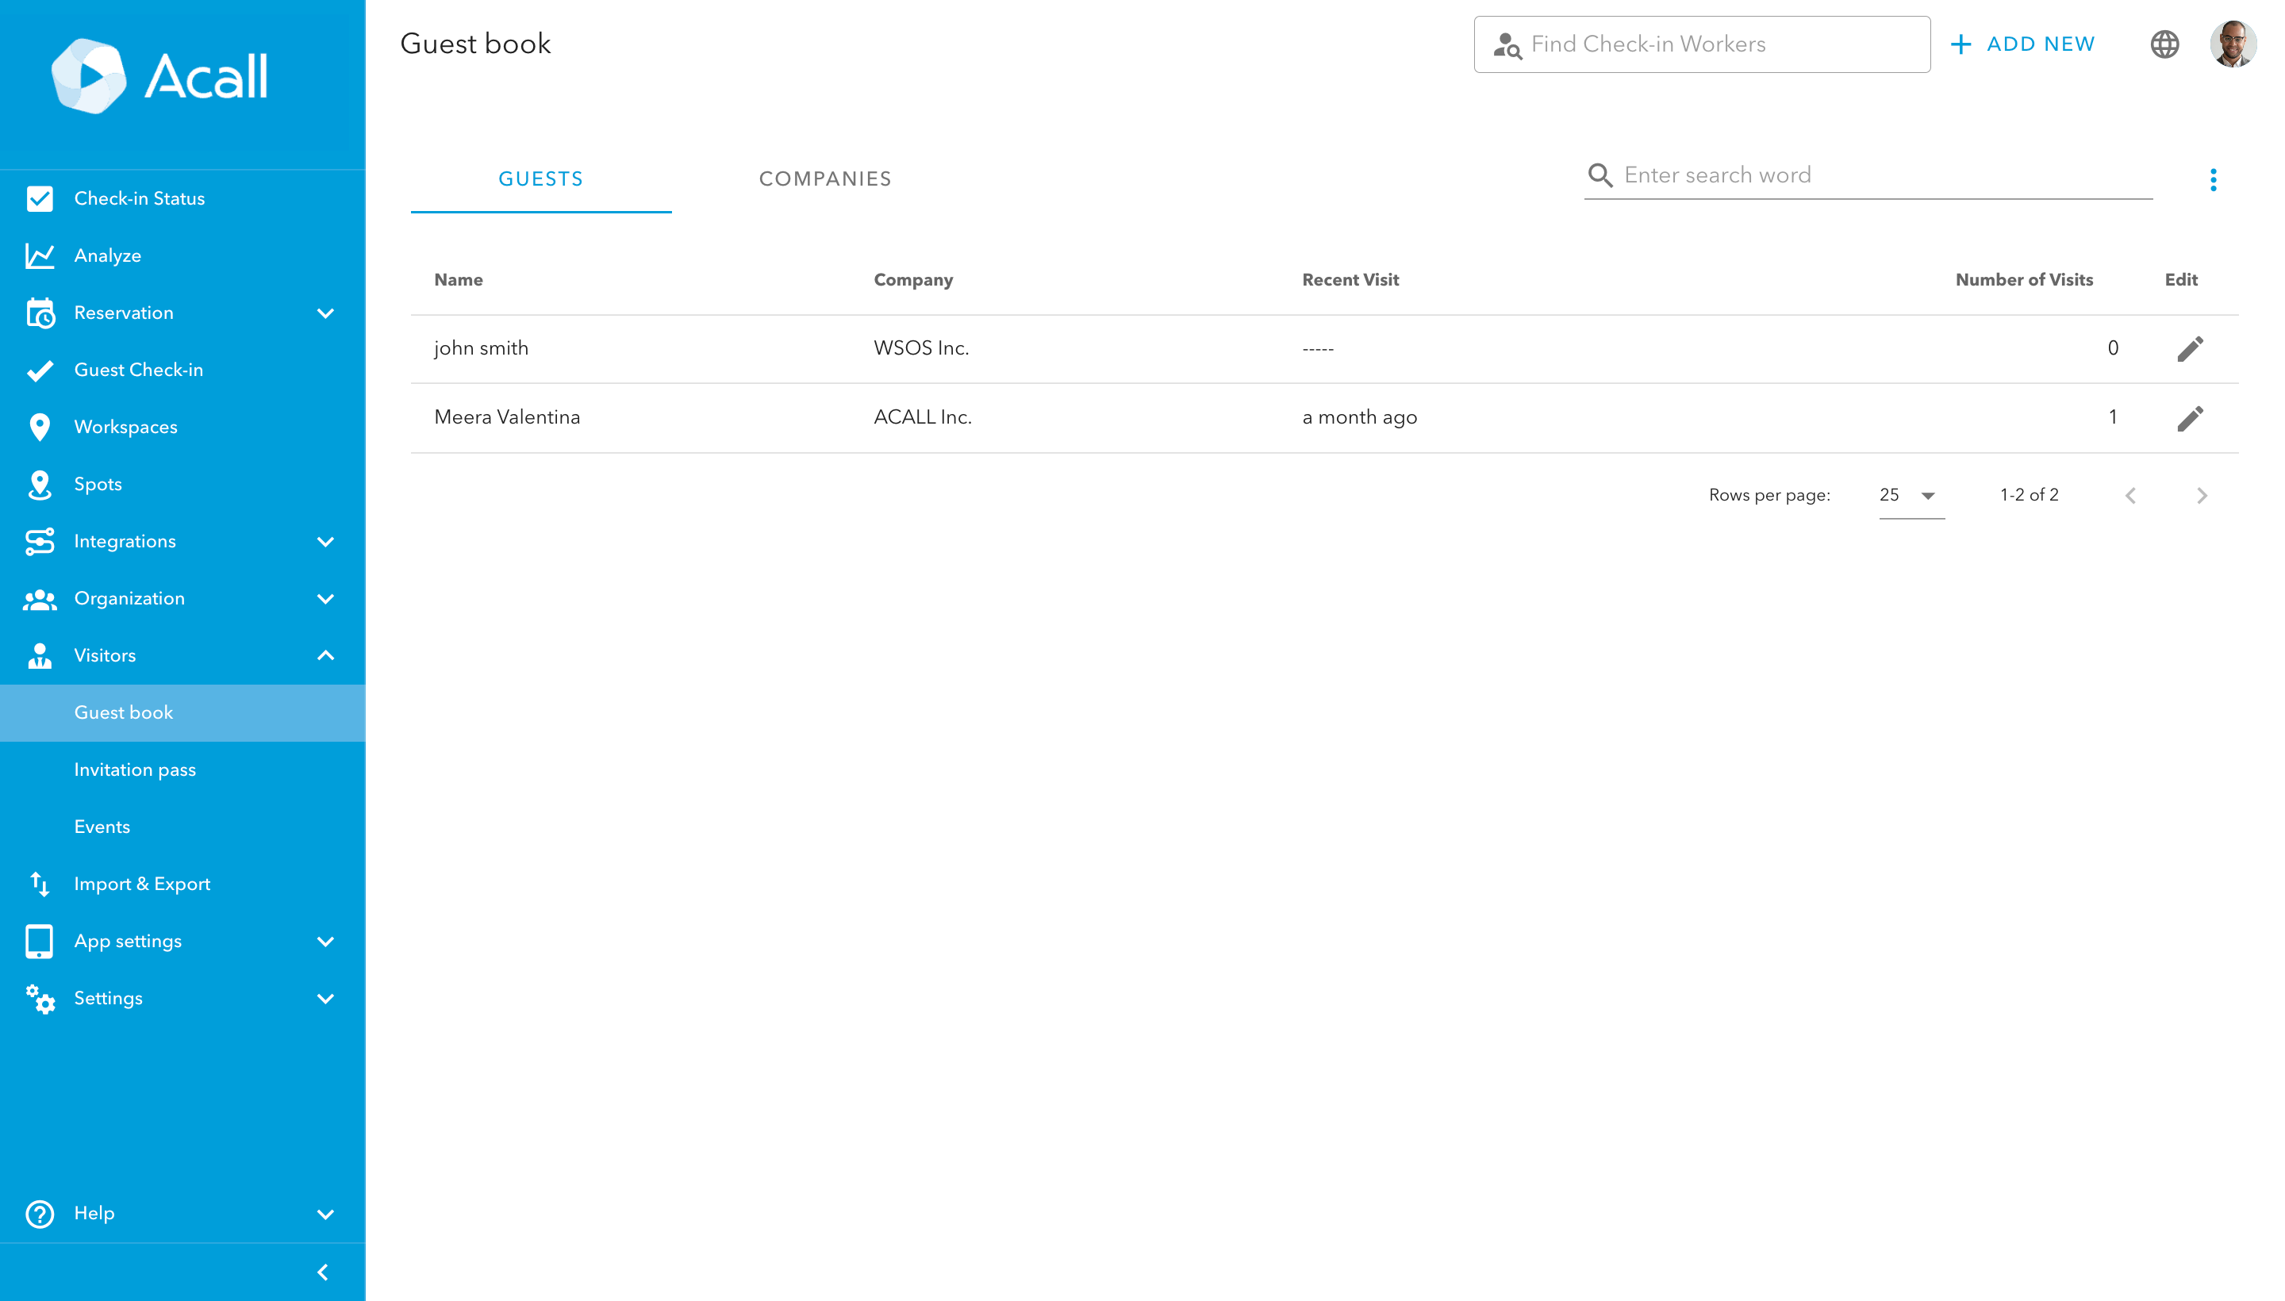The height and width of the screenshot is (1301, 2285).
Task: Click the Settings gears icon
Action: (x=40, y=998)
